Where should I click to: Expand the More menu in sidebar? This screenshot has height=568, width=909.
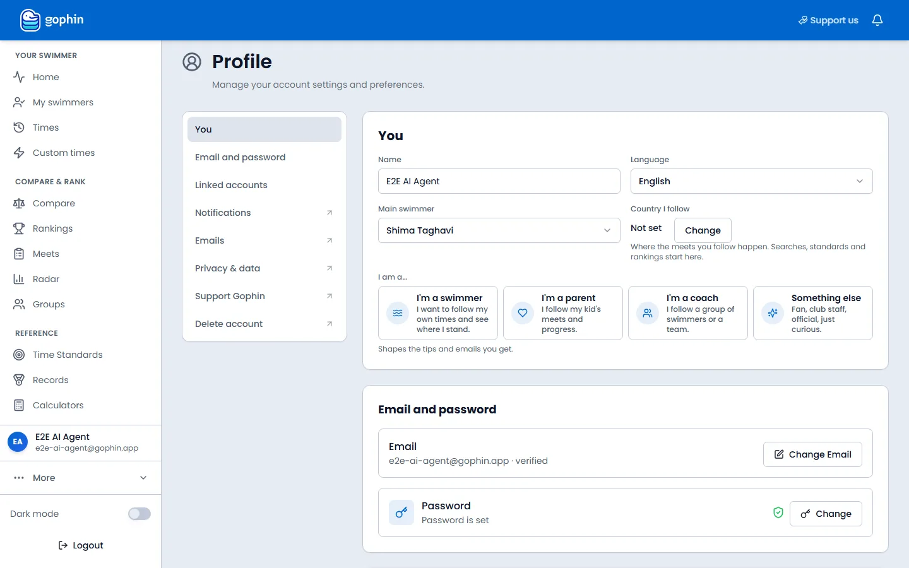click(x=81, y=478)
